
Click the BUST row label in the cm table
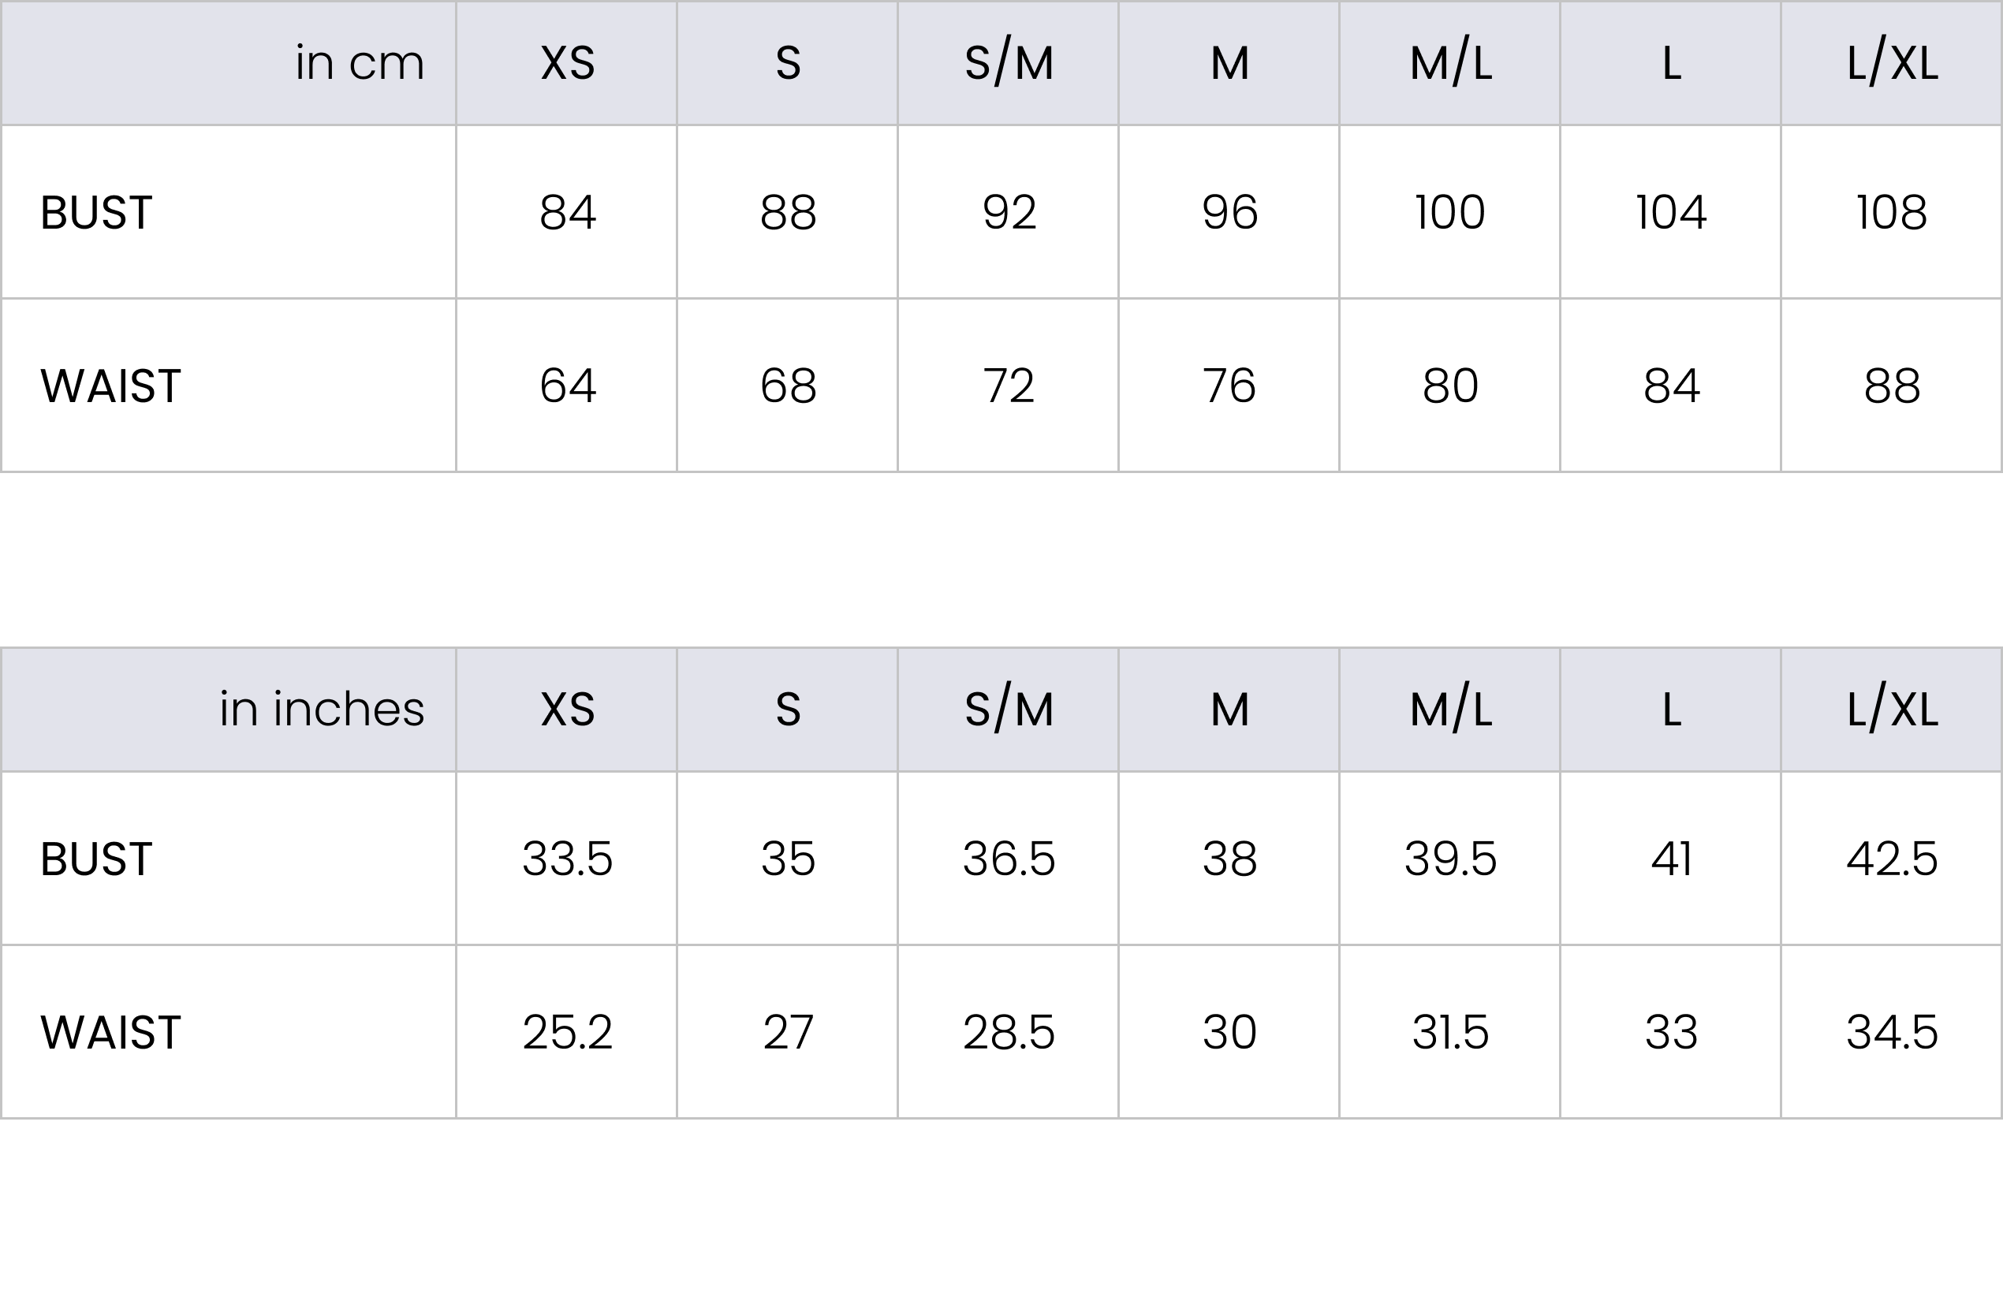point(96,212)
